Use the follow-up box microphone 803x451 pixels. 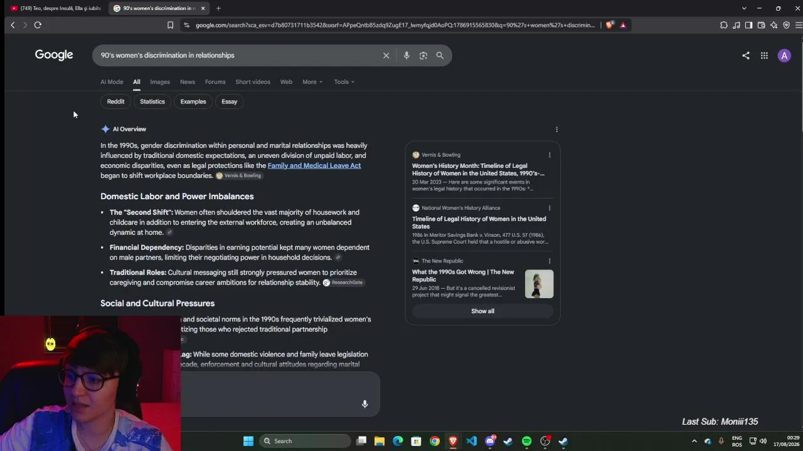click(364, 404)
